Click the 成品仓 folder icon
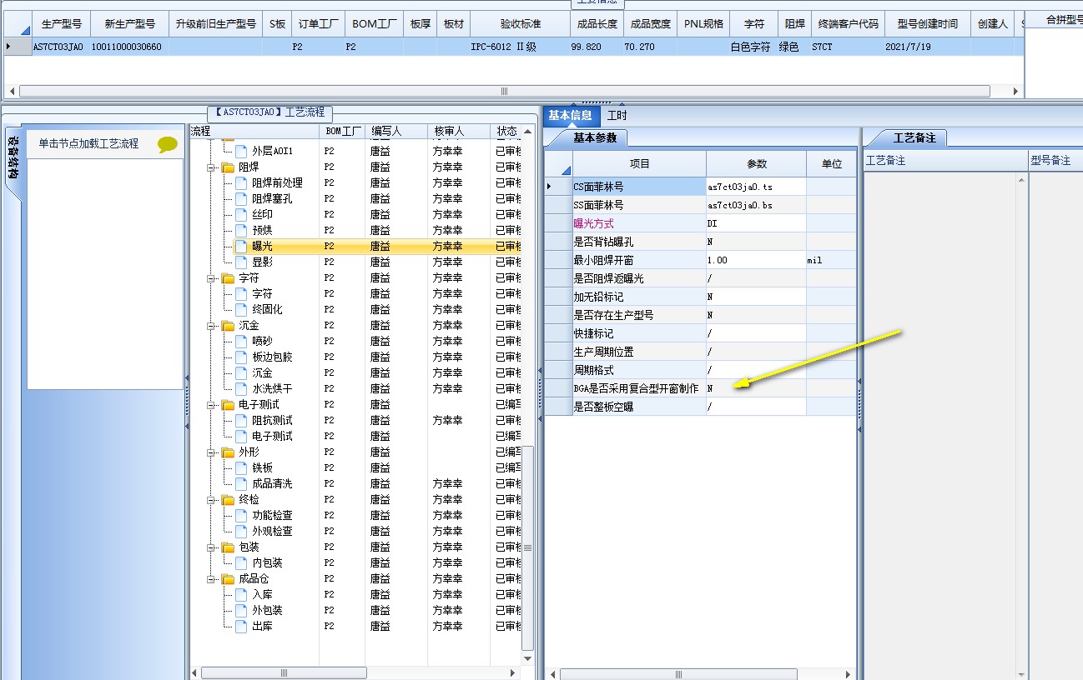The width and height of the screenshot is (1083, 680). tap(228, 579)
